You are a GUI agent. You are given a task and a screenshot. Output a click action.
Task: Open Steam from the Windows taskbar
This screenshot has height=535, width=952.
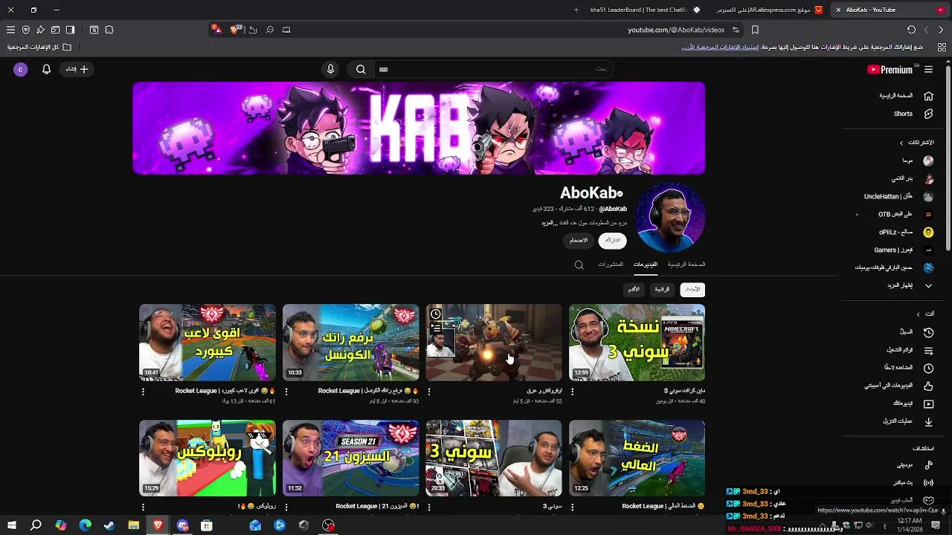tap(109, 525)
